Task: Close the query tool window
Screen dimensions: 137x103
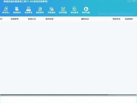Action: [x=134, y=1]
